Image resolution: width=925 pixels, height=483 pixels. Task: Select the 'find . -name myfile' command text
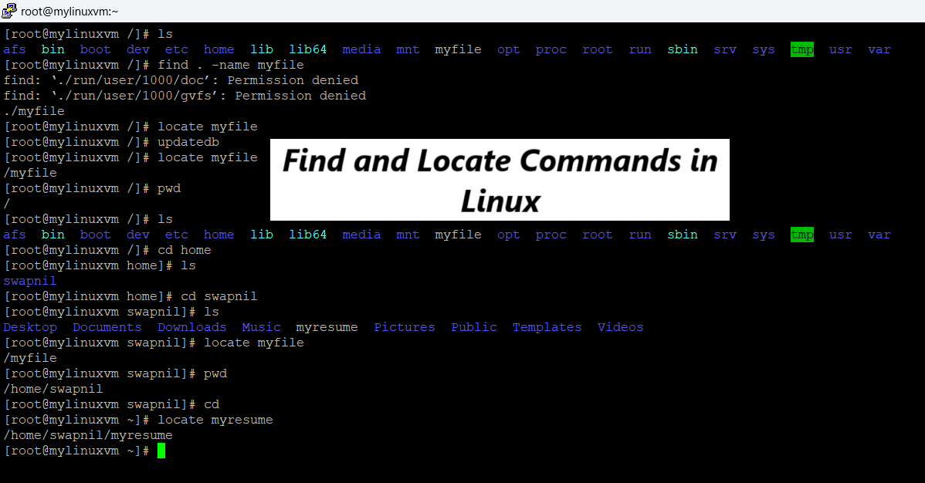[231, 65]
